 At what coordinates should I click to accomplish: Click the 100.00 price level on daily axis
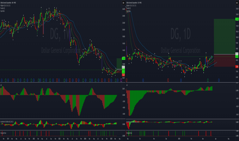tap(237, 37)
